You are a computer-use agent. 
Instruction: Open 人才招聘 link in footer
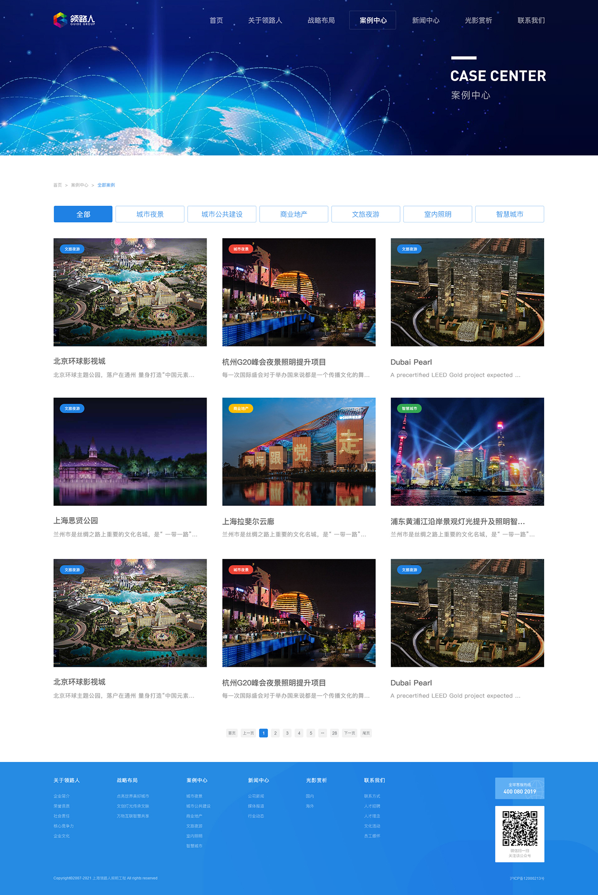pos(372,806)
